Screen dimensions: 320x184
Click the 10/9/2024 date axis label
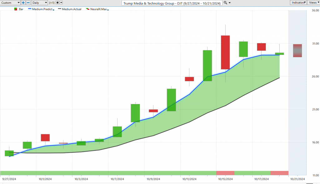(153, 179)
